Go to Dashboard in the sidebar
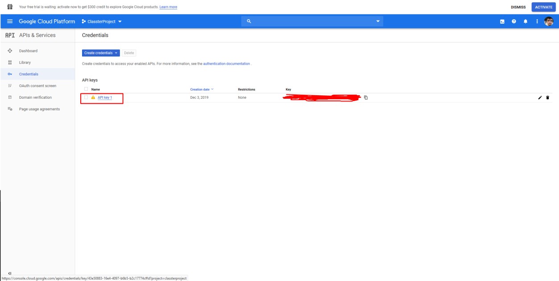 28,51
